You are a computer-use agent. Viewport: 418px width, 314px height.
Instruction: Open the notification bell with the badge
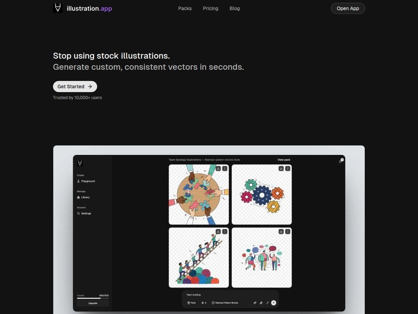341,161
